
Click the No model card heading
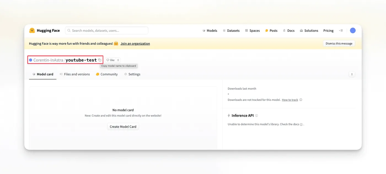pyautogui.click(x=123, y=110)
